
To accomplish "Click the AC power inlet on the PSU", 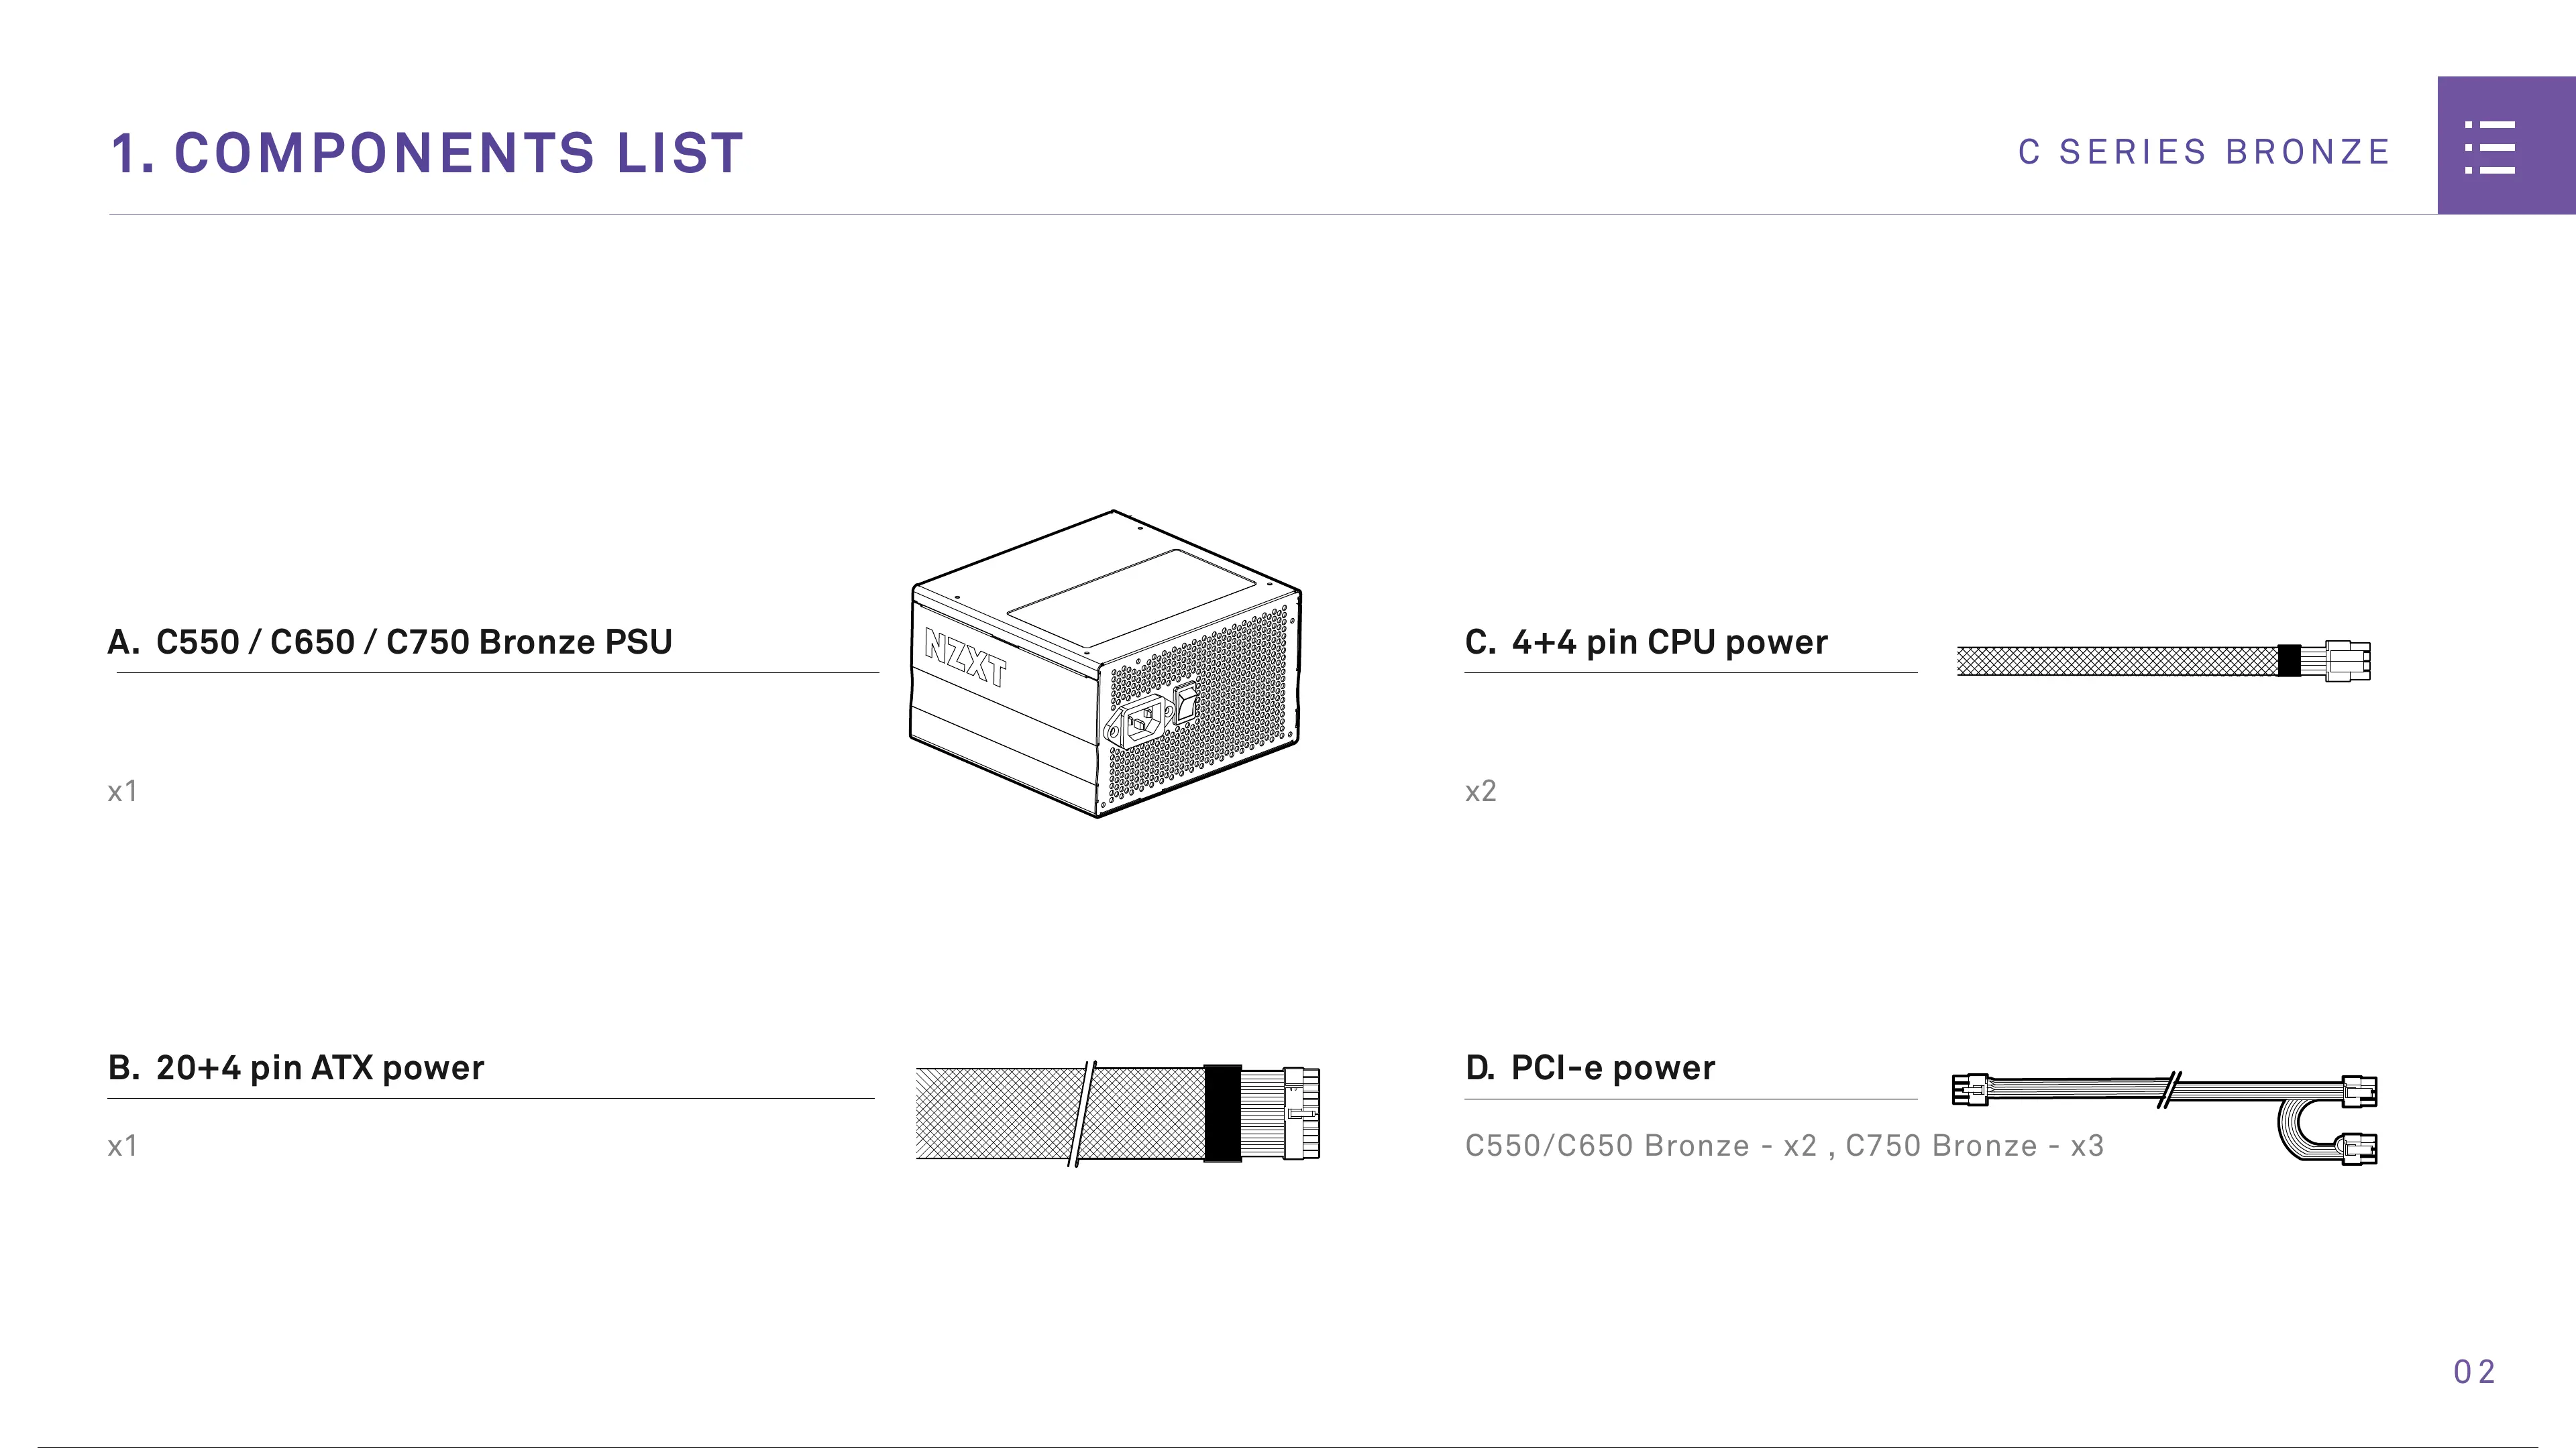I will (1140, 719).
